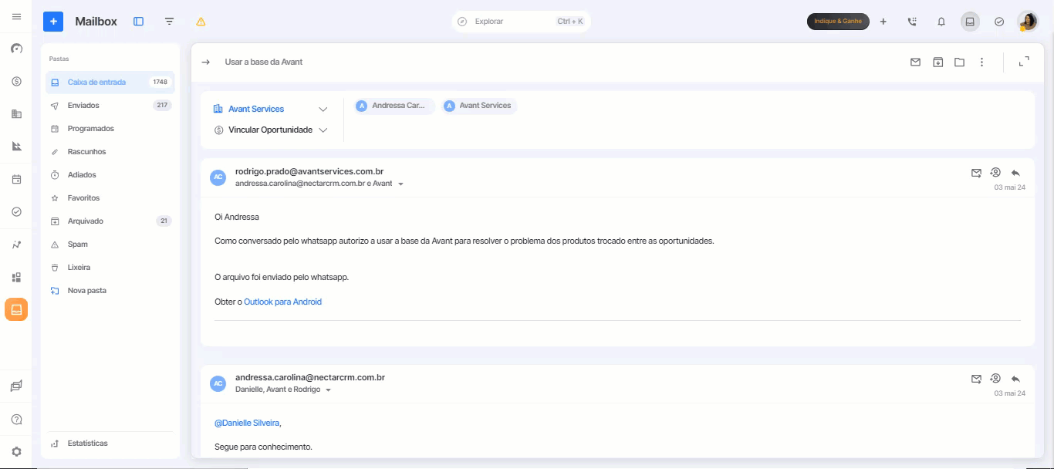Screen dimensions: 1054x469
Task: Select the Programados folder
Action: (x=110, y=128)
